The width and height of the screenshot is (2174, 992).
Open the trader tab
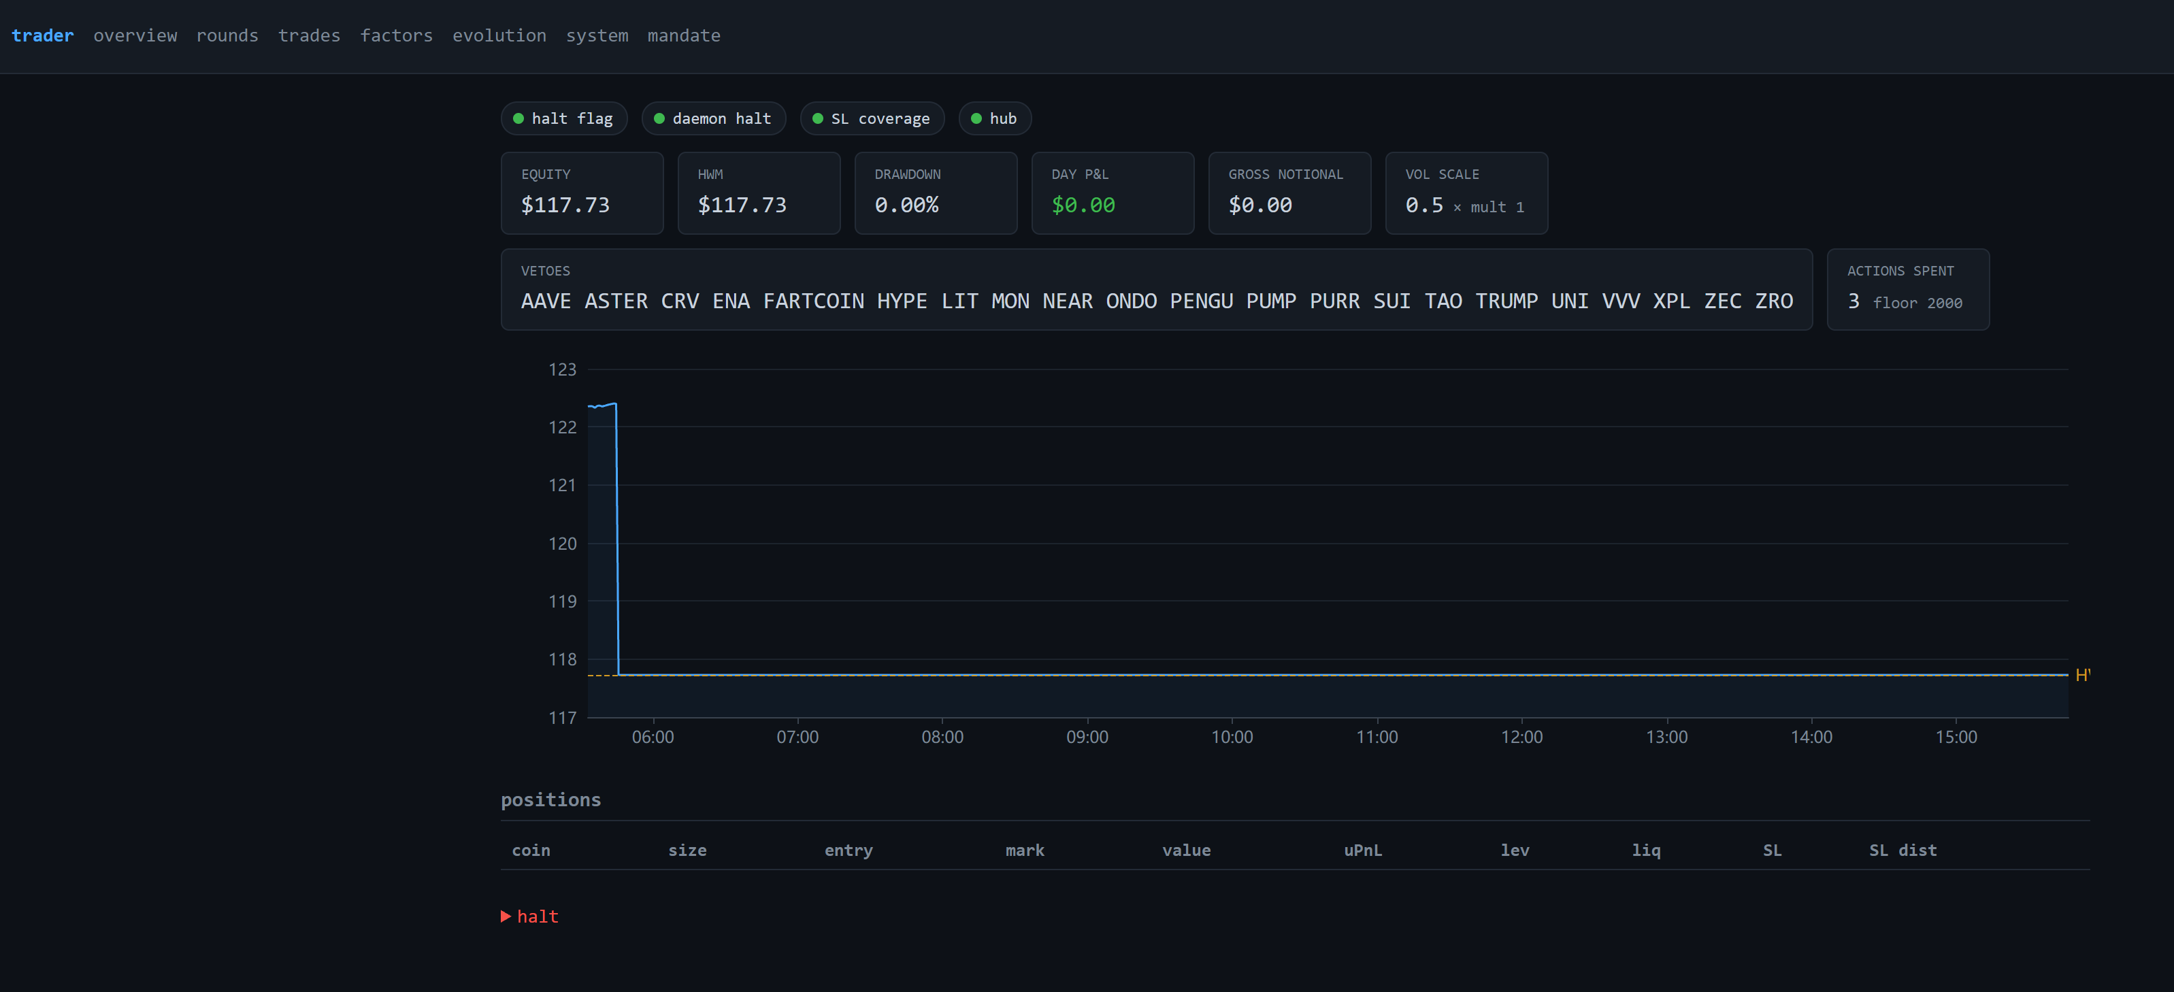(x=42, y=35)
